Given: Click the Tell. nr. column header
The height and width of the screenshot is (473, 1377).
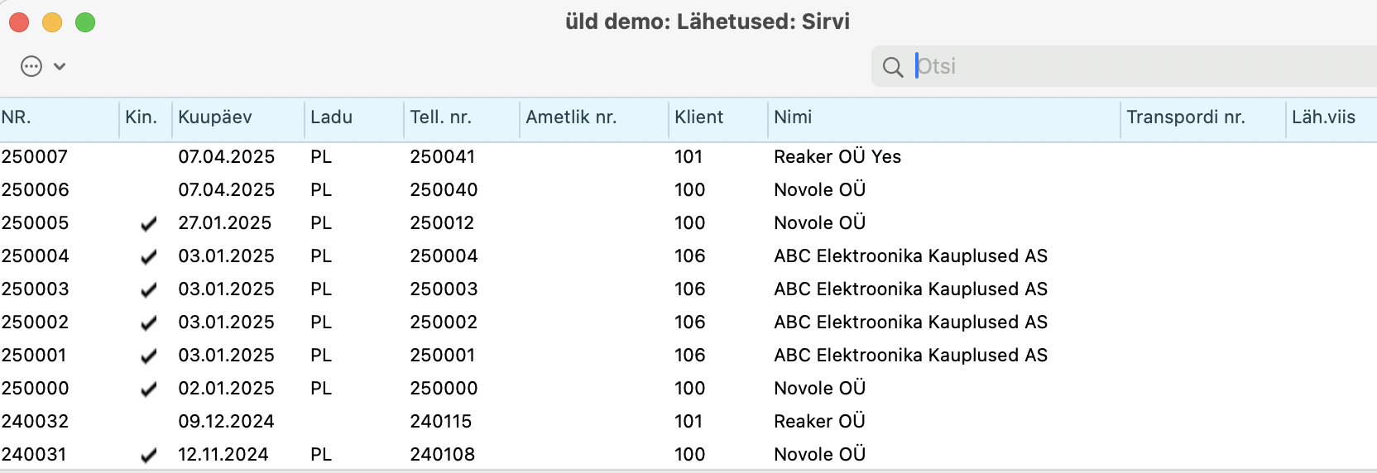Looking at the screenshot, I should [462, 117].
